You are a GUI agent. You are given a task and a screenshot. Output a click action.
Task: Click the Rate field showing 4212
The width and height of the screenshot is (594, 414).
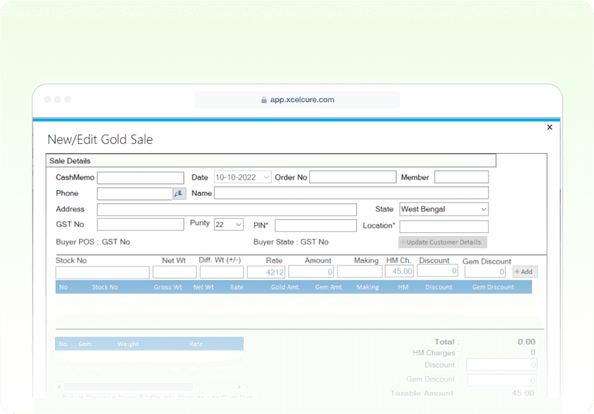pyautogui.click(x=266, y=272)
